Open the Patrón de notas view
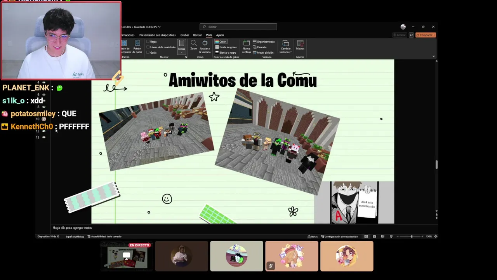The width and height of the screenshot is (497, 280). pos(137,47)
